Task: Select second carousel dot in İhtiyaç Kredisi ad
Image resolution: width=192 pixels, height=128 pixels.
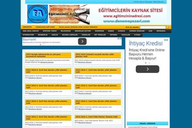Action: click(x=149, y=63)
